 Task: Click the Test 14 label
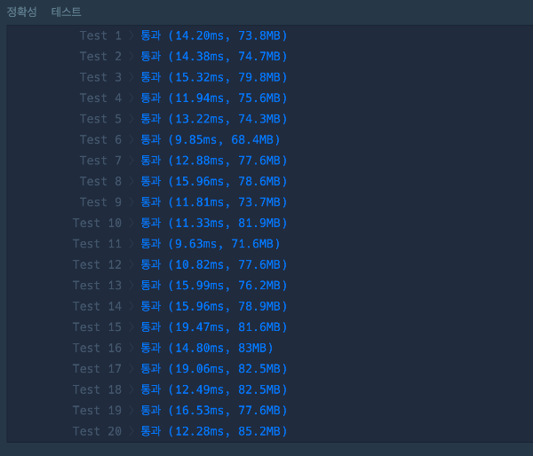[x=97, y=306]
